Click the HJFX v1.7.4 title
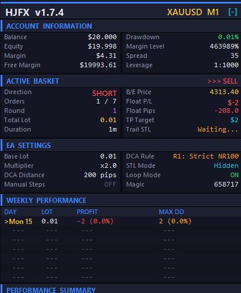The width and height of the screenshot is (241, 293). [35, 12]
